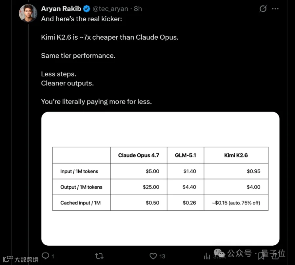Screen dimensions: 295x265
Task: Click the reply count 1
Action: click(x=53, y=256)
